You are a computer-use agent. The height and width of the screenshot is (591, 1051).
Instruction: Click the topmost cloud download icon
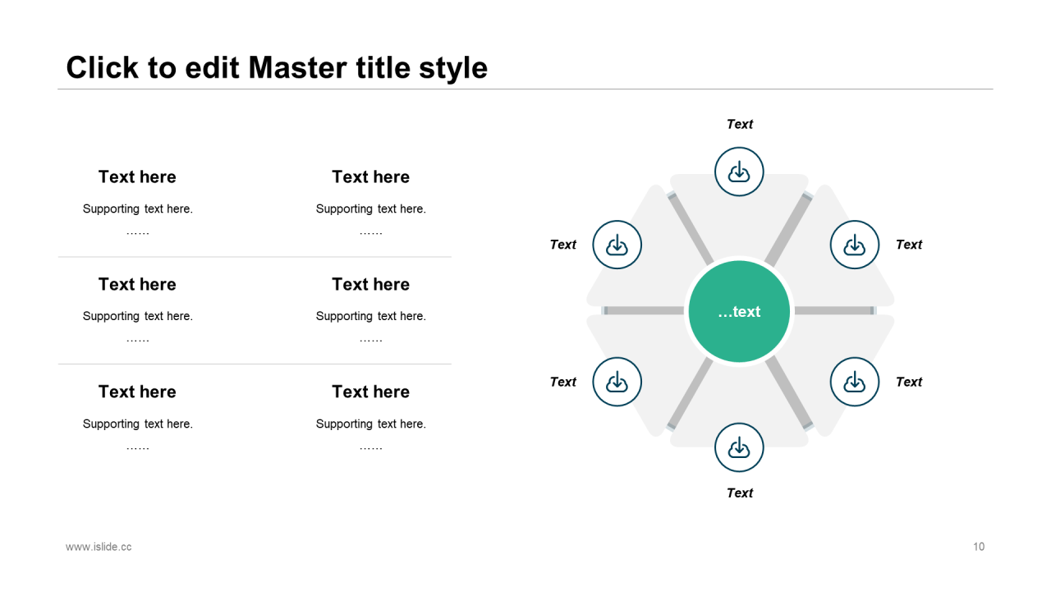pos(739,172)
